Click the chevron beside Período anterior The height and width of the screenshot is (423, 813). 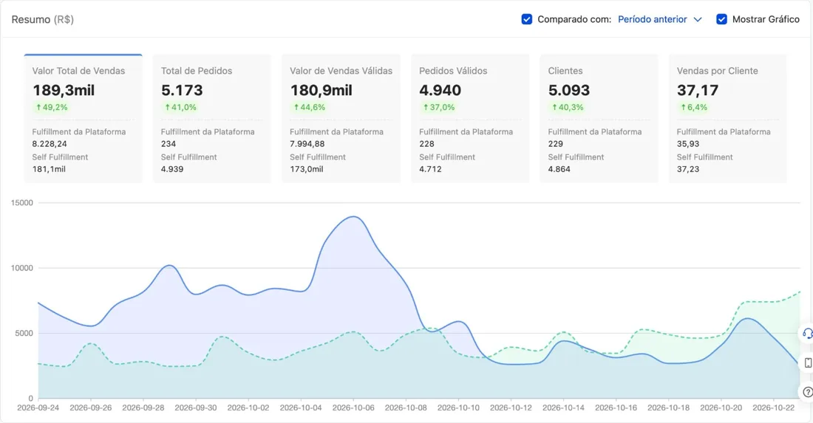698,20
